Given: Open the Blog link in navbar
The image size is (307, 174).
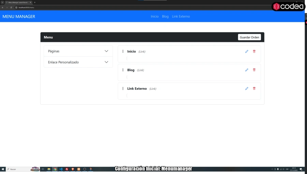Looking at the screenshot, I should click(165, 16).
